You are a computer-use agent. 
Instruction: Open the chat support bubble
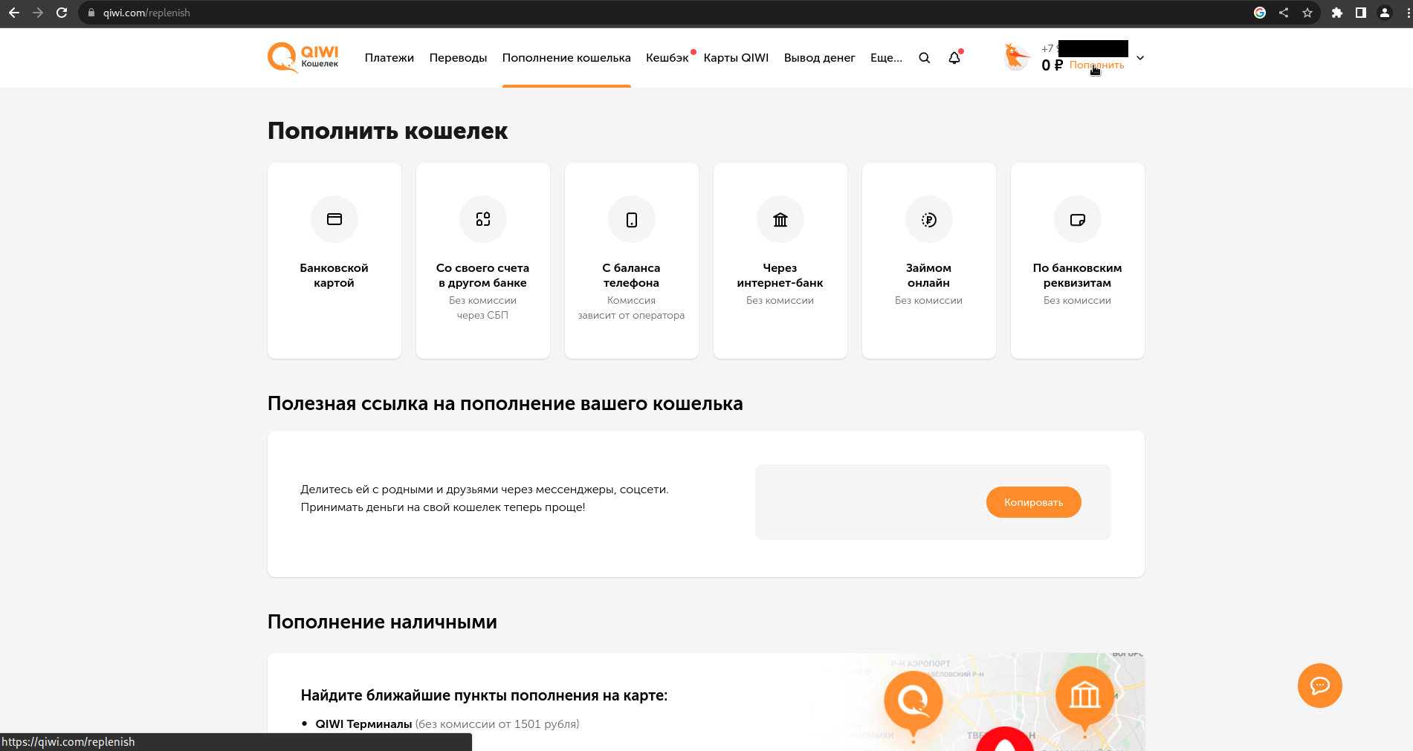tap(1320, 686)
